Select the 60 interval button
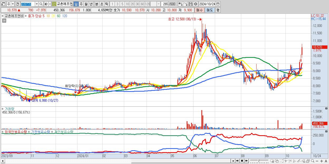329x164 pixels. [x=142, y=4]
